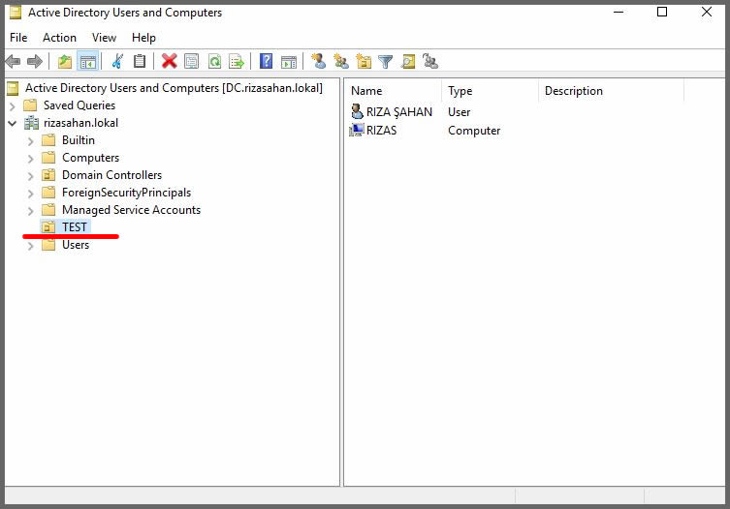
Task: Expand the ForeignSecurityPrincipals node
Action: pyautogui.click(x=31, y=194)
